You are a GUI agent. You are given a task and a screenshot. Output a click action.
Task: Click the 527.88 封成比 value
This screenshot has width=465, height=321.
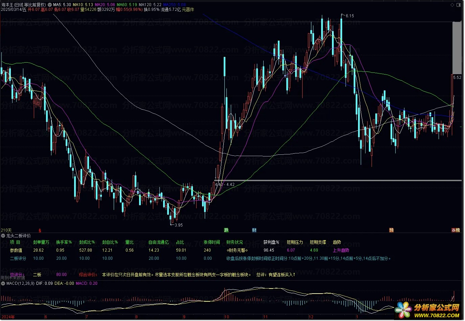[x=85, y=251]
